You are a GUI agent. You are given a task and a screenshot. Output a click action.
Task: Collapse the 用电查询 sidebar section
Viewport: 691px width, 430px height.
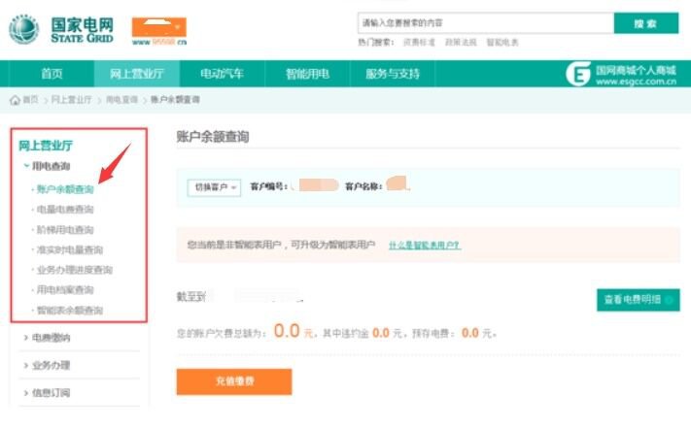[x=51, y=167]
